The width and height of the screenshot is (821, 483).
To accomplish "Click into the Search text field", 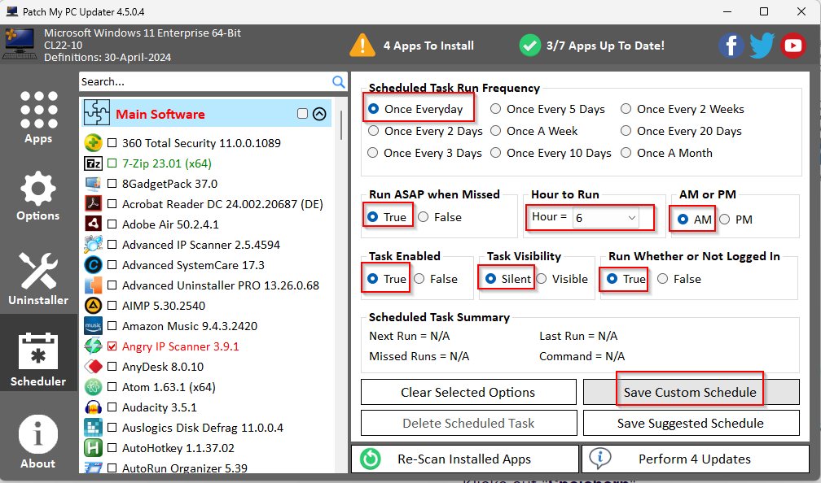I will 204,81.
